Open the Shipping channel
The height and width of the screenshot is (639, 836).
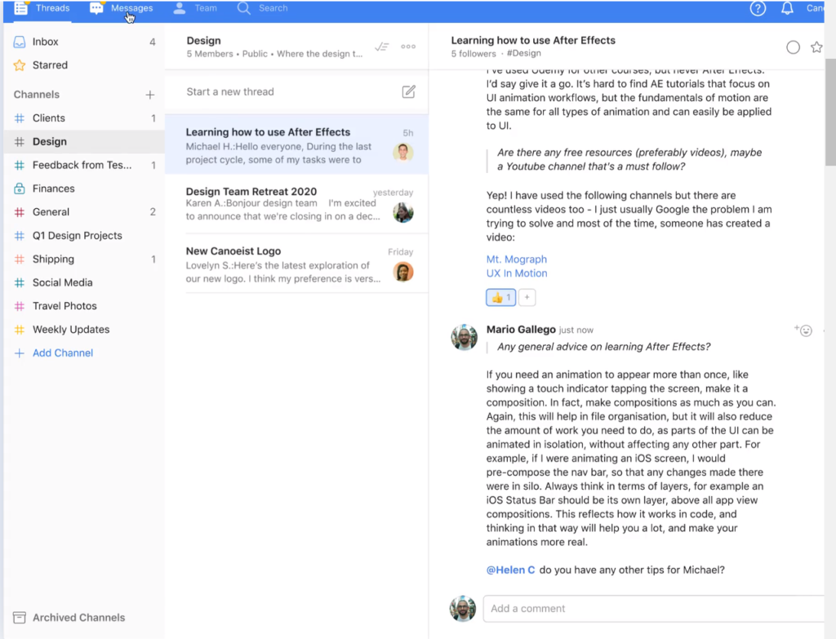click(84, 259)
